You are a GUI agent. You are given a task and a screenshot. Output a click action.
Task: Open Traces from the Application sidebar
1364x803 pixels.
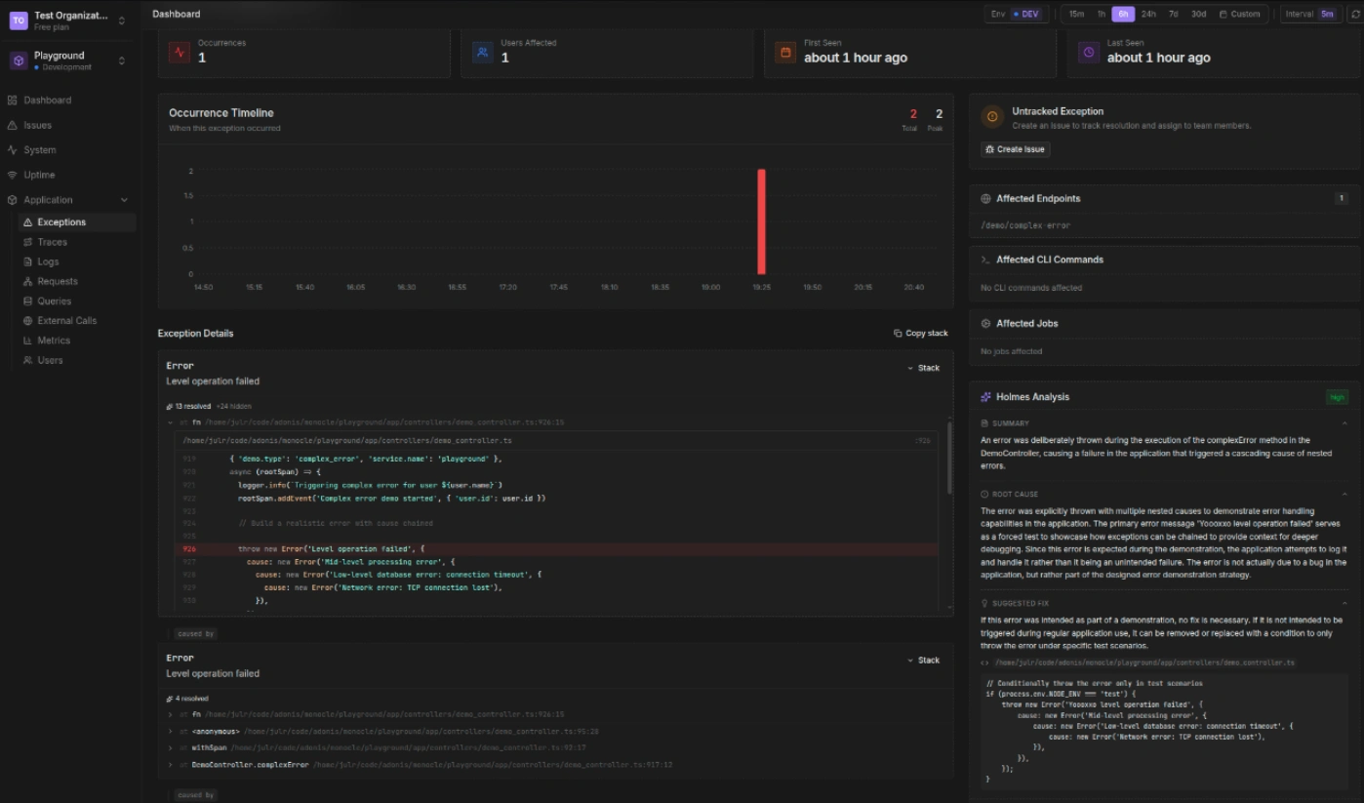[x=54, y=241]
